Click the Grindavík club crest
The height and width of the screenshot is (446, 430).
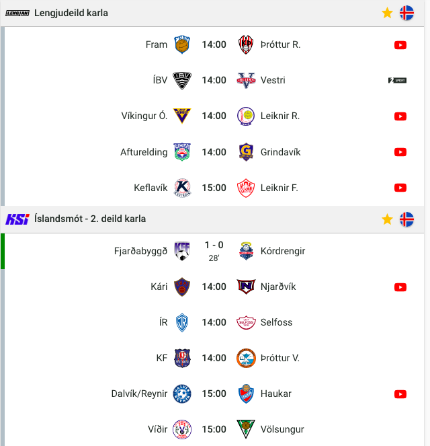(246, 152)
